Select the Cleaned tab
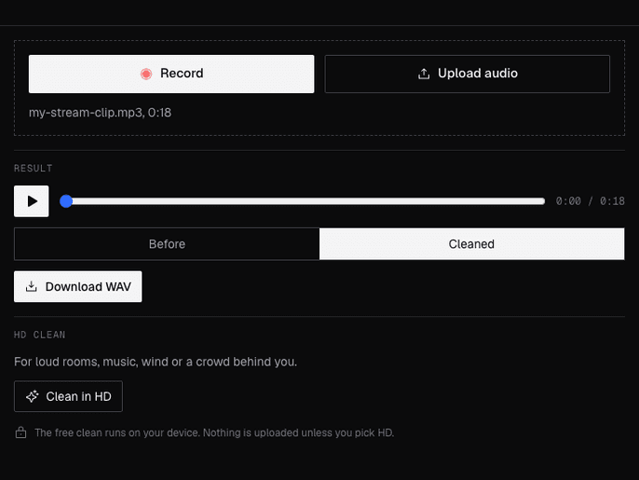The height and width of the screenshot is (480, 639). [x=471, y=244]
